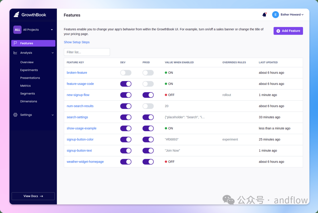This screenshot has height=213, width=318.
Task: Open Segments page
Action: (x=28, y=94)
